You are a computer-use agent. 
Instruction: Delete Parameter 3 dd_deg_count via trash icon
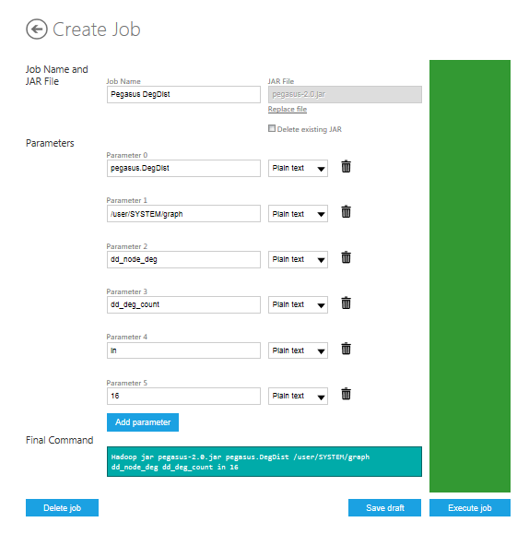346,303
